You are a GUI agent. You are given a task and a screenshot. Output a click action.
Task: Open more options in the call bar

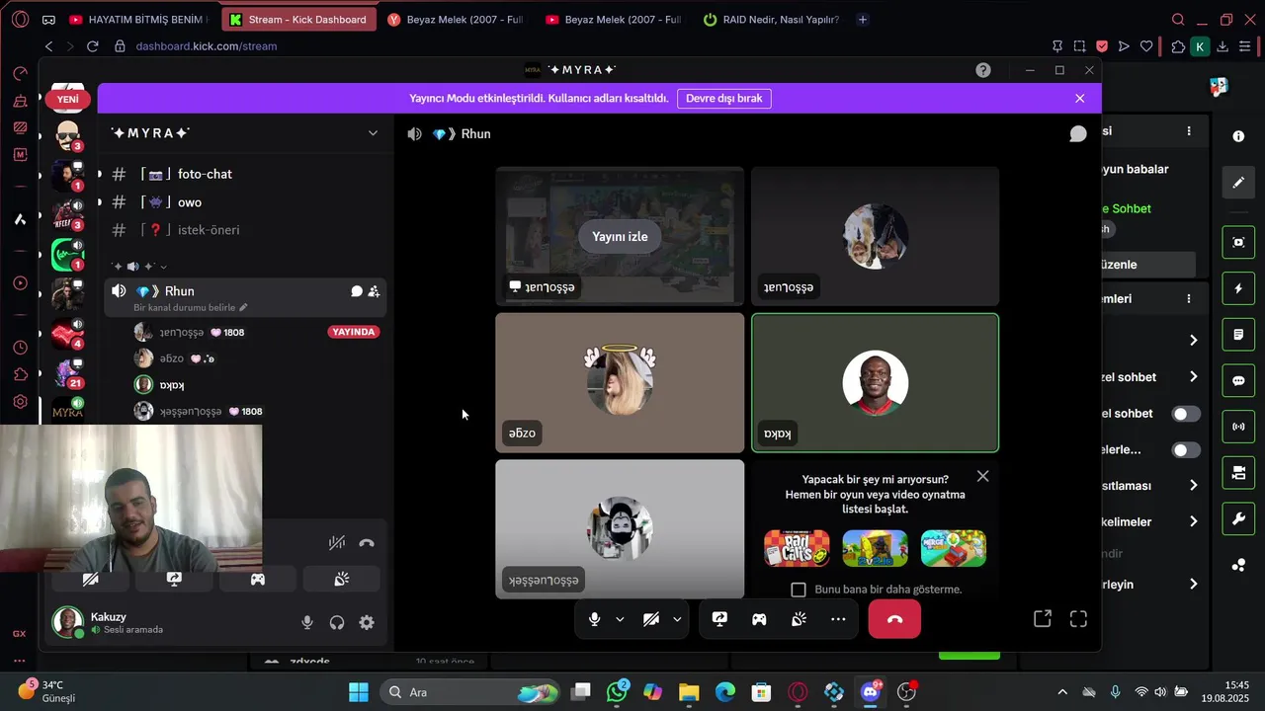[x=838, y=619]
